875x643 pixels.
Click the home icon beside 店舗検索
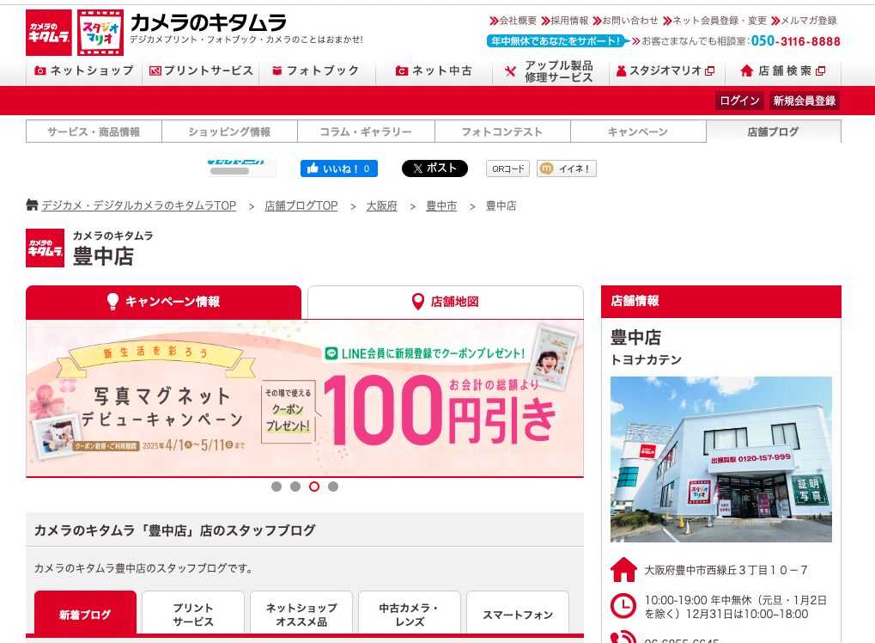click(747, 71)
